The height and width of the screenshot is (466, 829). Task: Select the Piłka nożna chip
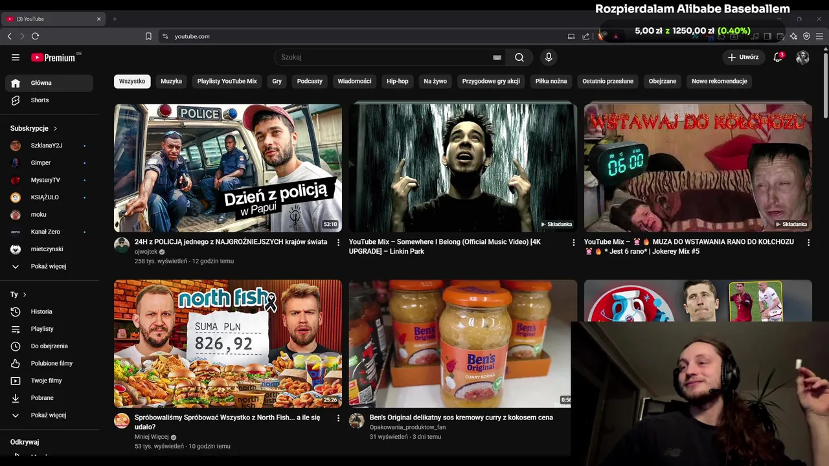coord(551,82)
